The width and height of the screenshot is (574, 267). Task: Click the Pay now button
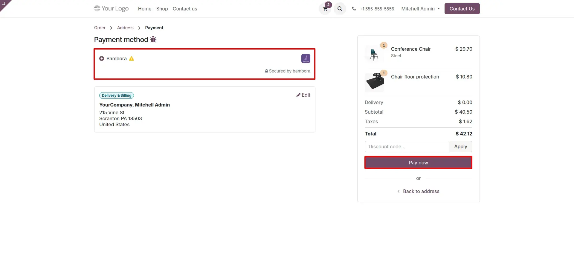click(x=418, y=163)
